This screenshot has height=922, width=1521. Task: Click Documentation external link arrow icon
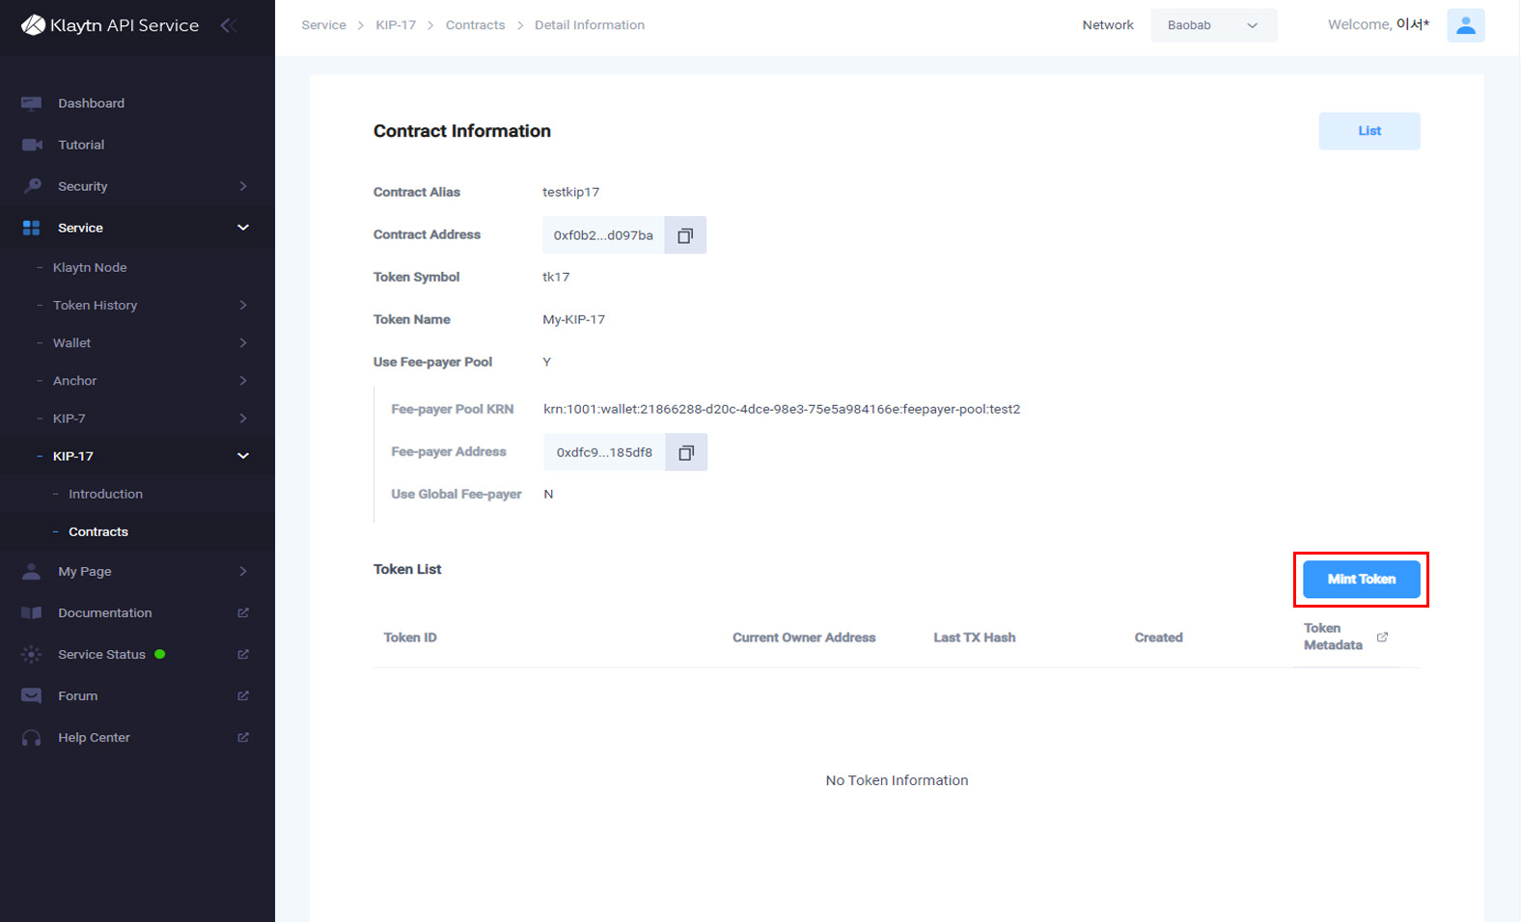pyautogui.click(x=243, y=612)
